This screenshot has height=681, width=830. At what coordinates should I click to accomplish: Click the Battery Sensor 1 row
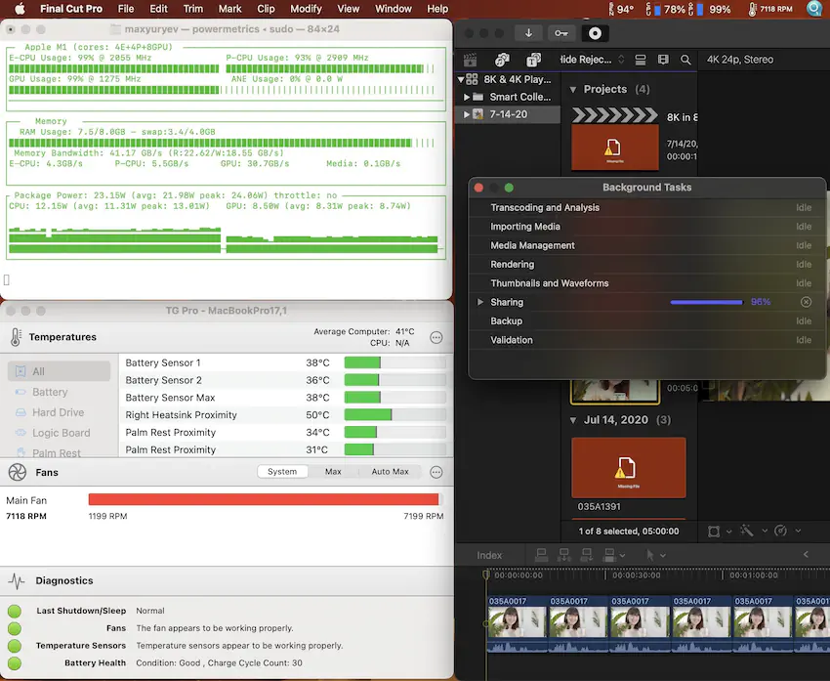coord(286,362)
